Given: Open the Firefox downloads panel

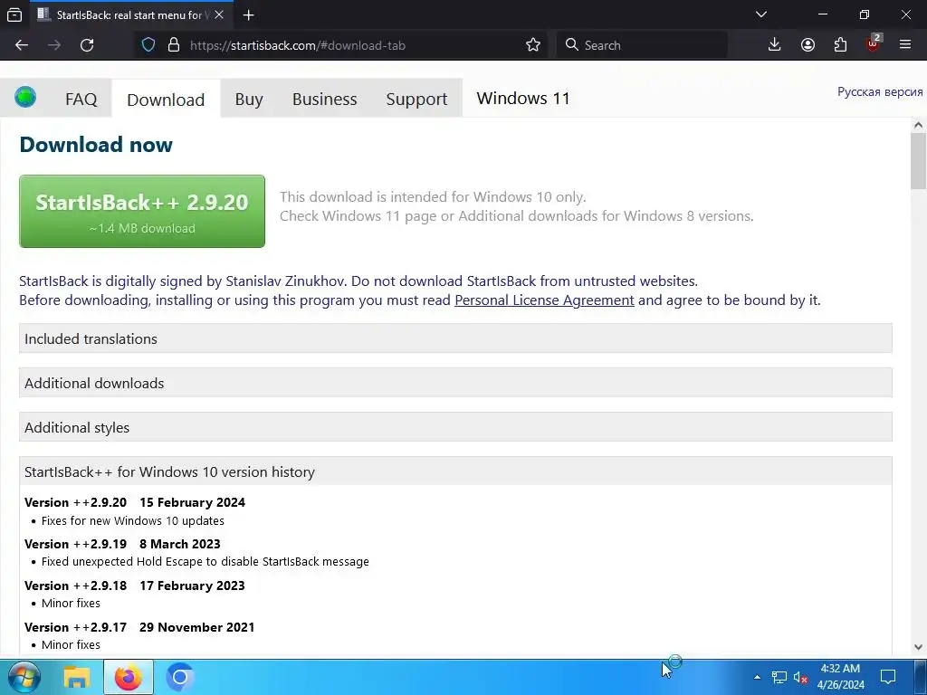Looking at the screenshot, I should point(775,45).
